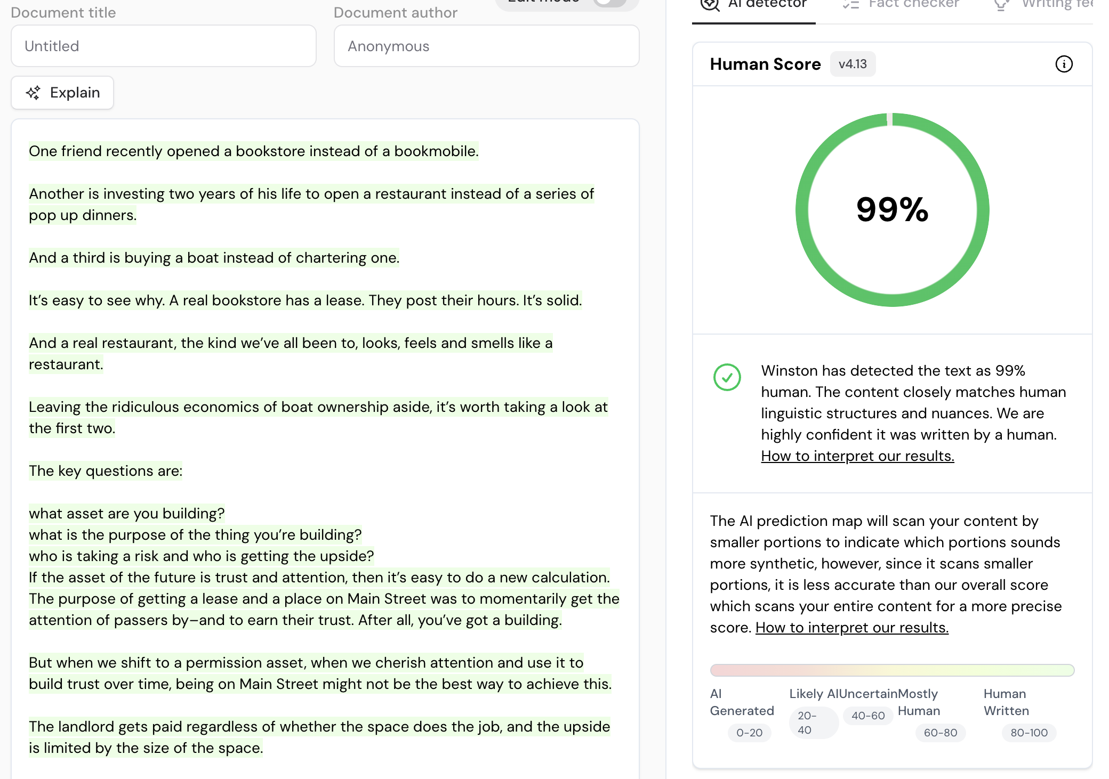This screenshot has width=1109, height=779.
Task: Click the 99% human score ring
Action: [892, 209]
